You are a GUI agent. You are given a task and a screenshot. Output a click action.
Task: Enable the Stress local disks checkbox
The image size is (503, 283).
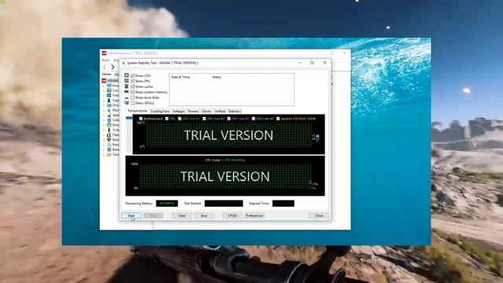click(133, 97)
